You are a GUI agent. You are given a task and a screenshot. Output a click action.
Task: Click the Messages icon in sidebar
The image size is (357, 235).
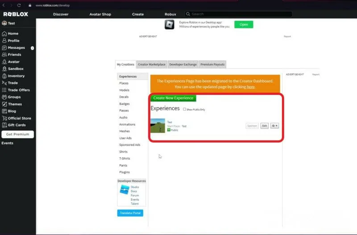pos(4,48)
